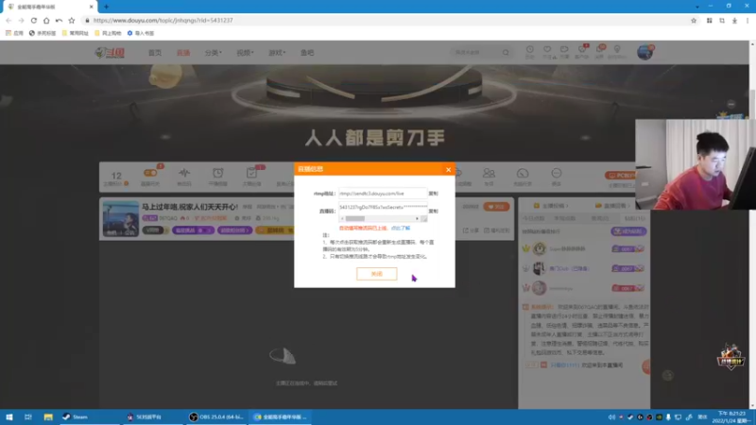
Task: Click the search magnifier icon
Action: 506,52
